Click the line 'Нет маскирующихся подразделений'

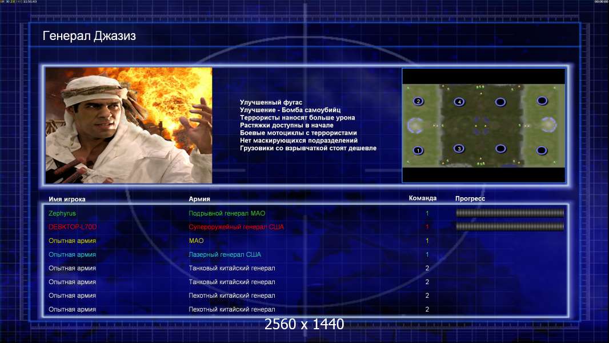click(x=298, y=140)
